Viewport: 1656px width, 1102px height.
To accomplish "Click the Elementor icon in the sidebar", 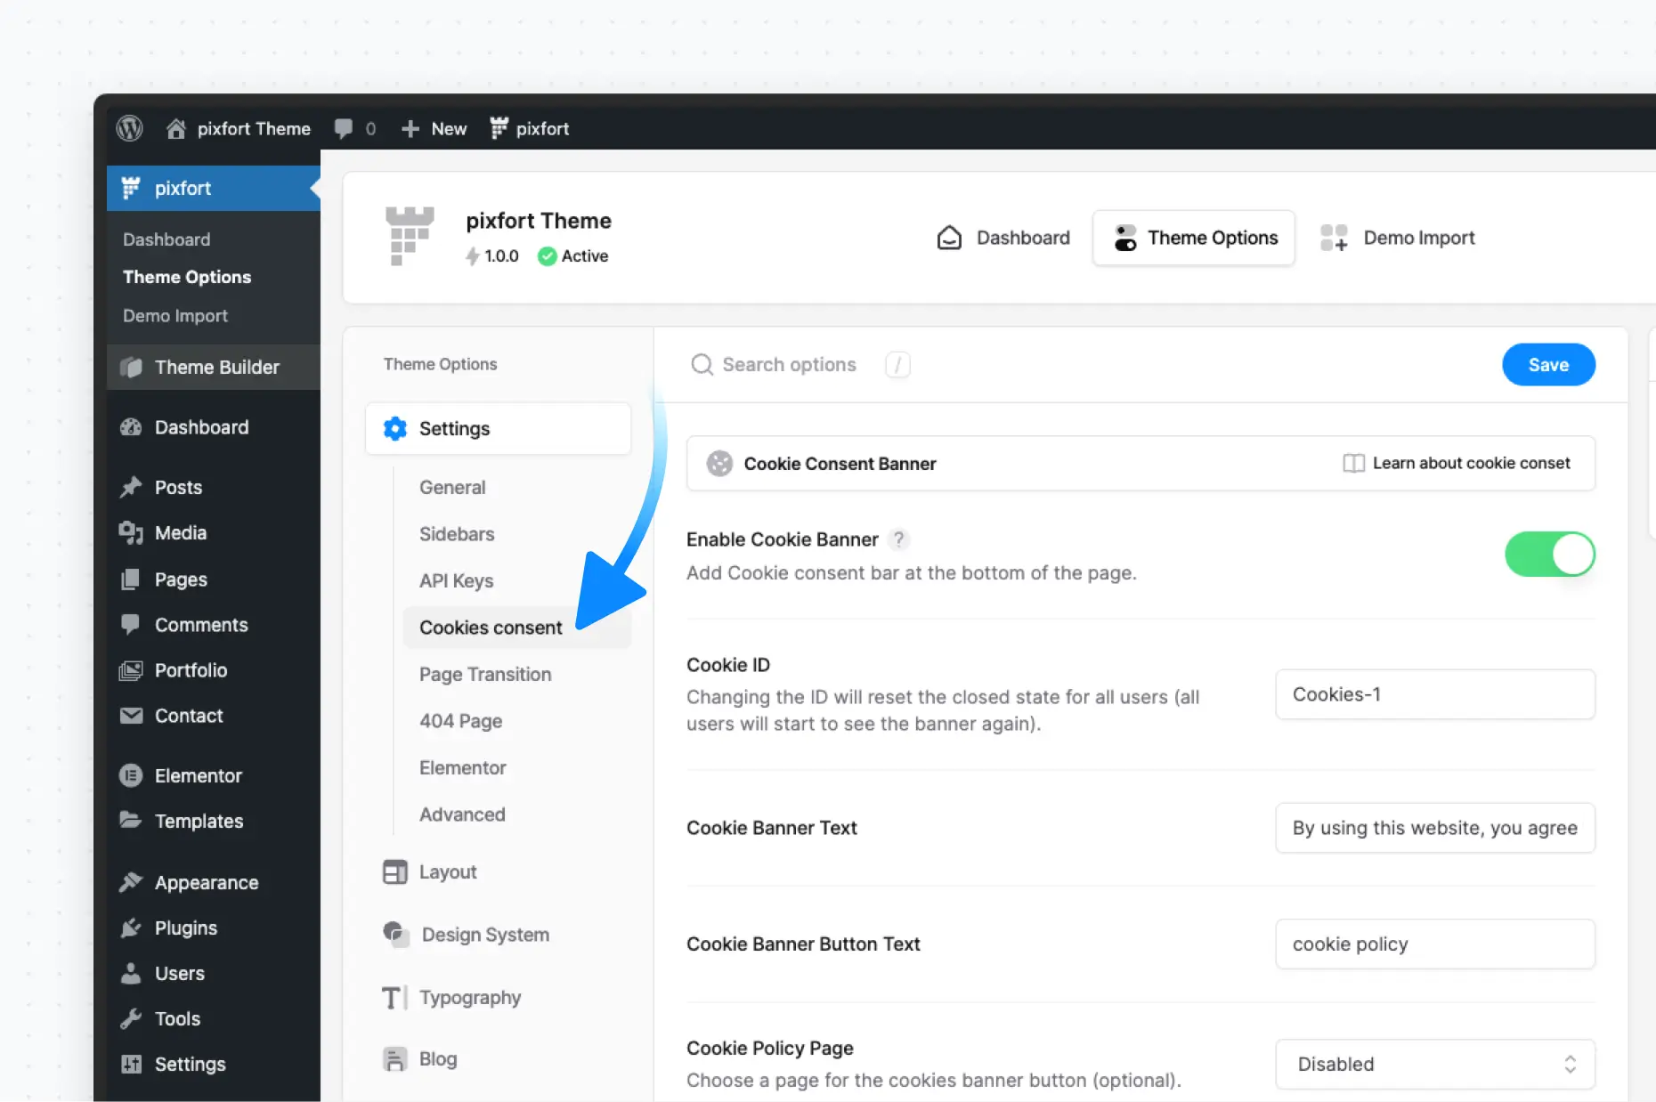I will 131,775.
